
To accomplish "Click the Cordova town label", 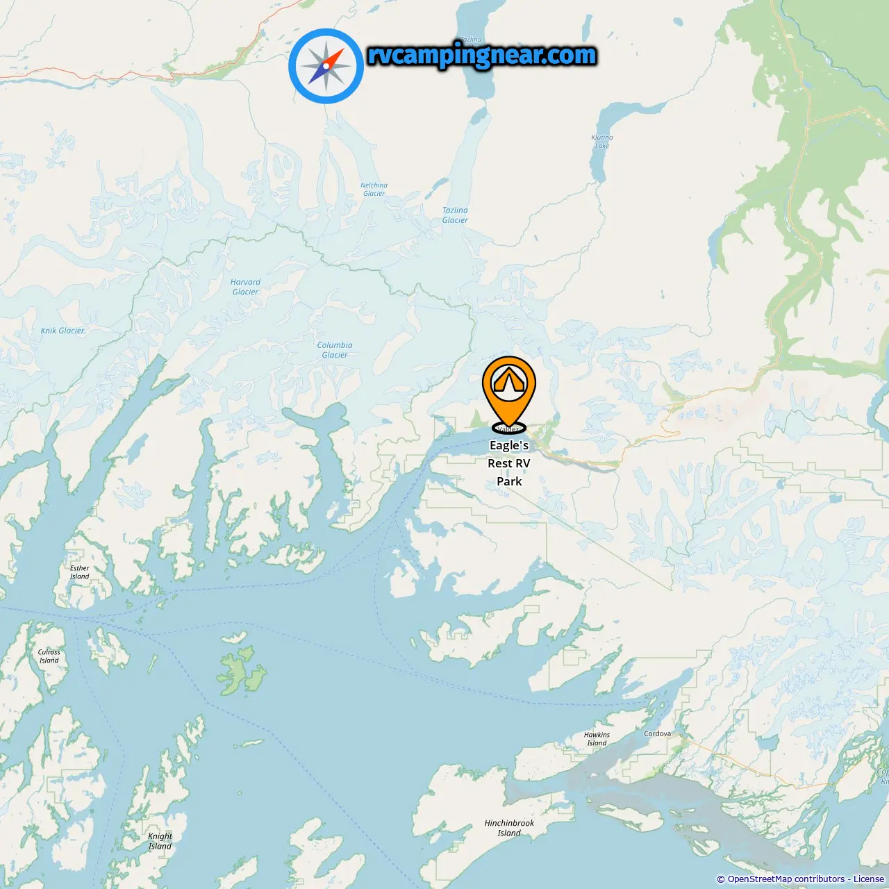I will pyautogui.click(x=657, y=733).
